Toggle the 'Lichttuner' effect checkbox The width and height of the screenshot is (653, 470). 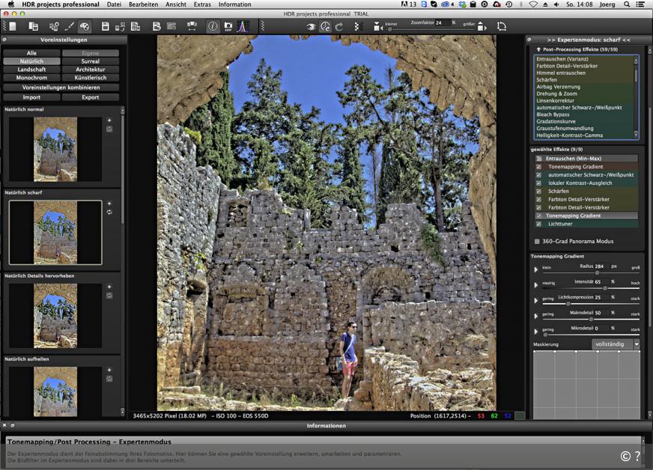click(539, 224)
